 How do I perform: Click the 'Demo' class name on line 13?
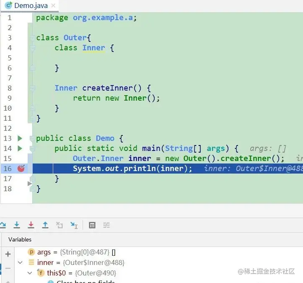[105, 138]
